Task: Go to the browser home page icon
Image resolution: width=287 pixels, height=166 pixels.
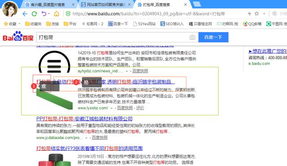Action: pos(57,14)
